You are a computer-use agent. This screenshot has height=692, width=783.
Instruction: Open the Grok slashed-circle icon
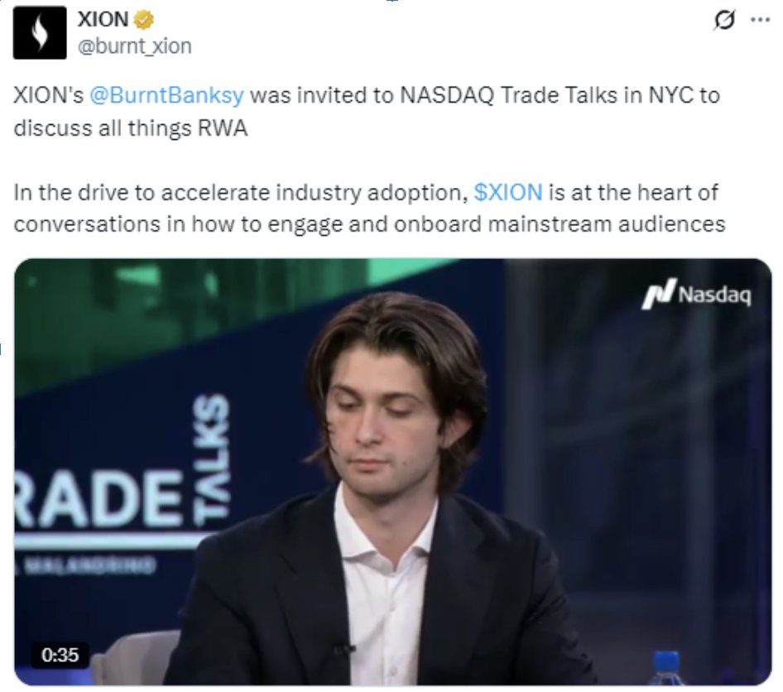pyautogui.click(x=724, y=20)
